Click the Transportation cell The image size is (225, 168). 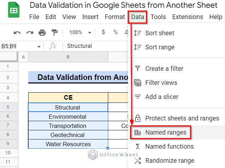pos(68,126)
